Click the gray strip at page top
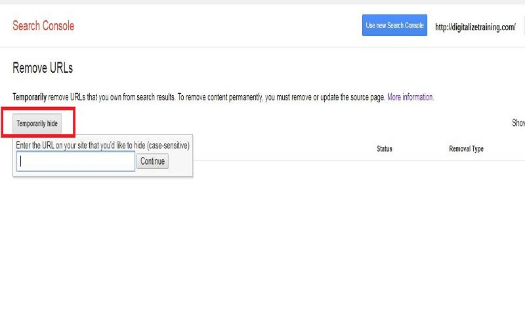The width and height of the screenshot is (525, 328). 262,2
